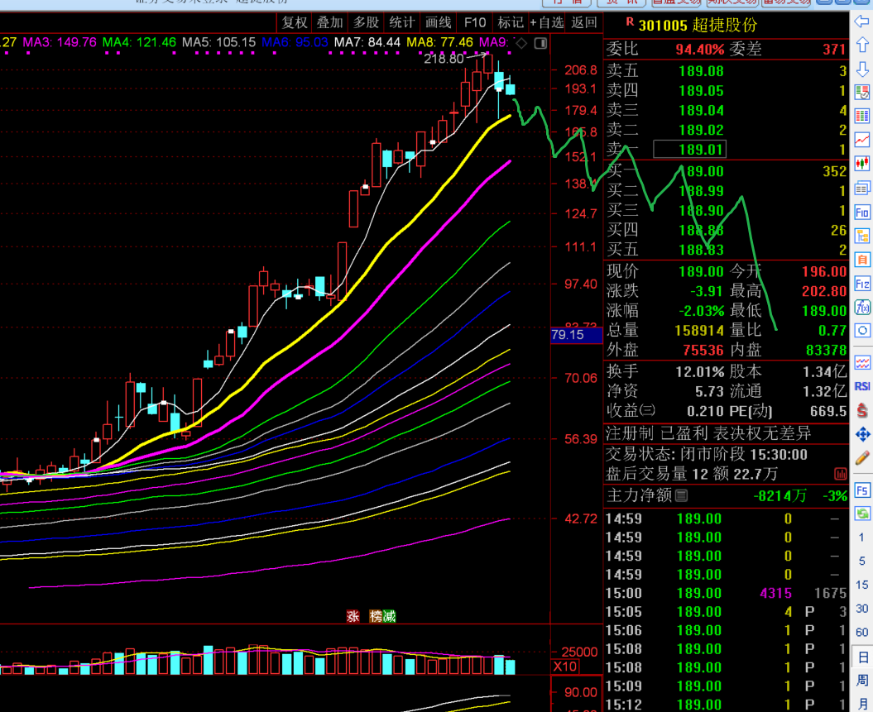Select the 日 daily period
Screen dimensions: 873x712
click(x=861, y=657)
